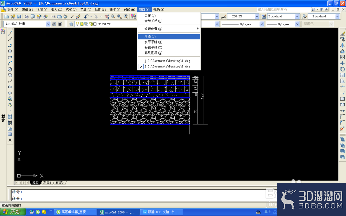
Task: Toggle the layer lightbulb on/off icon
Action: point(78,24)
